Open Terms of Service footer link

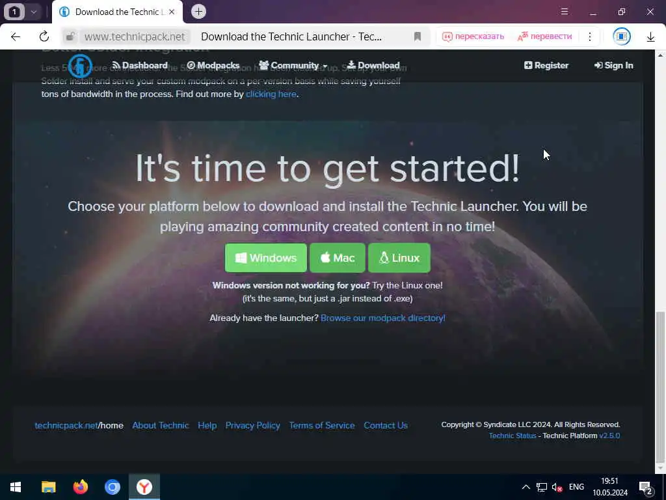click(x=322, y=425)
